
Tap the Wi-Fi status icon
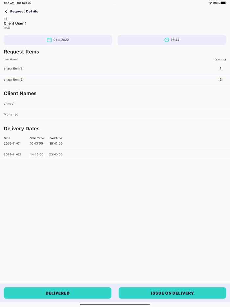click(x=210, y=3)
